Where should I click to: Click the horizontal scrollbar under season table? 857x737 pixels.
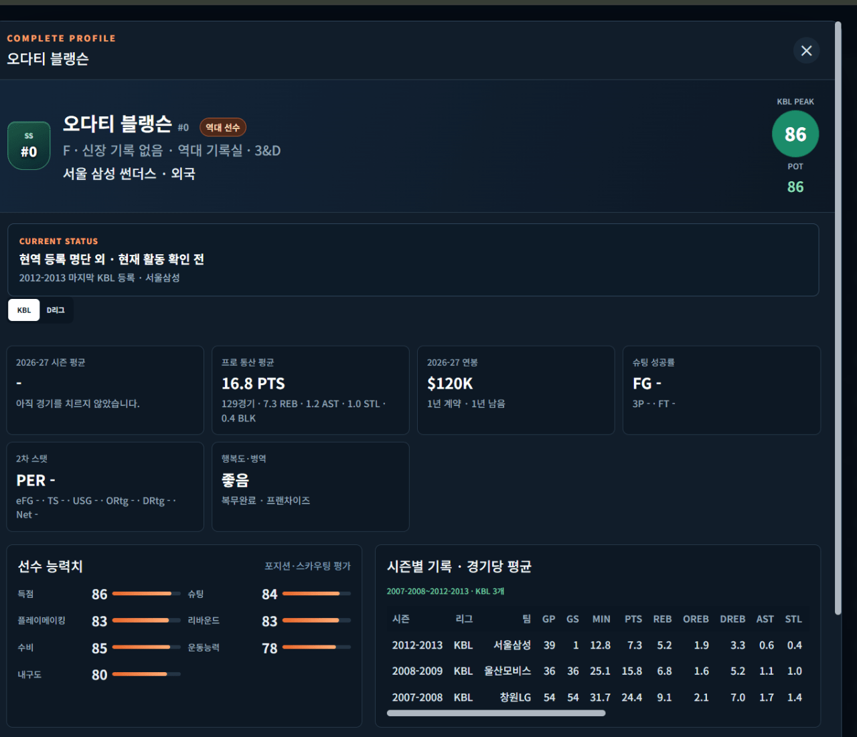496,713
